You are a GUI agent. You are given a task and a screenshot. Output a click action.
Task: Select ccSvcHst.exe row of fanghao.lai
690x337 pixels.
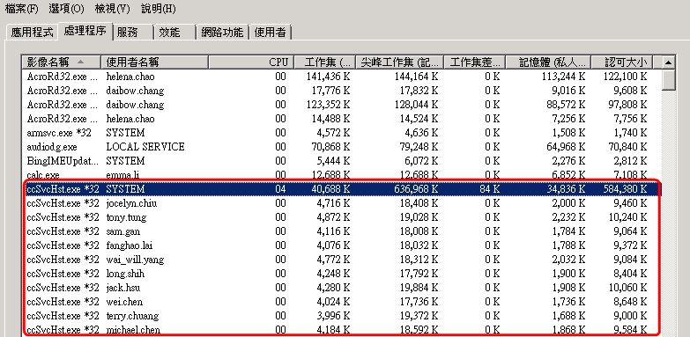point(341,245)
